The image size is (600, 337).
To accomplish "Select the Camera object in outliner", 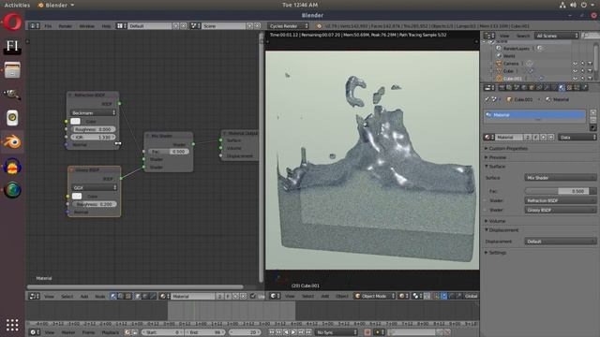I will click(510, 64).
